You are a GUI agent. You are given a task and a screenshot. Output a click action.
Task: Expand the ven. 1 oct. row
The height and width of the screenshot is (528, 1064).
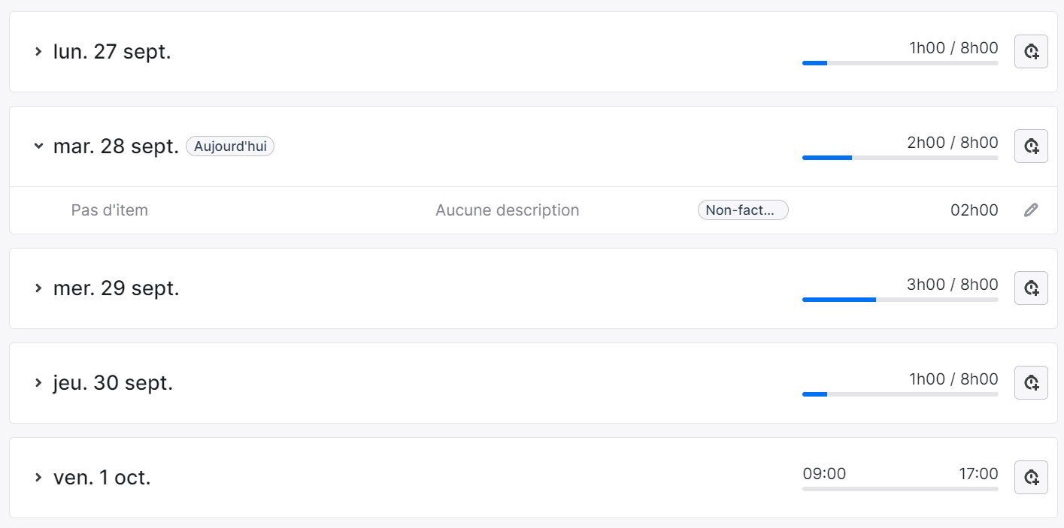[x=38, y=477]
